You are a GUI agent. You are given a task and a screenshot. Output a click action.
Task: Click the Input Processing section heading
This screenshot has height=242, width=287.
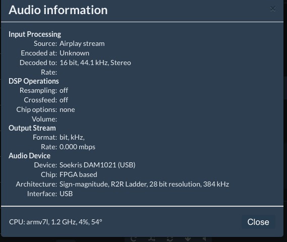[x=35, y=34]
